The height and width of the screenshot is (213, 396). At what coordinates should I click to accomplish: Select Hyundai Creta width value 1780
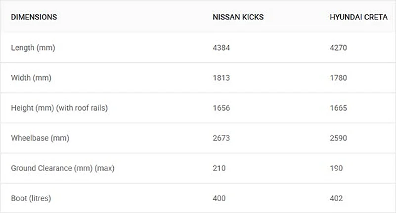click(x=339, y=78)
